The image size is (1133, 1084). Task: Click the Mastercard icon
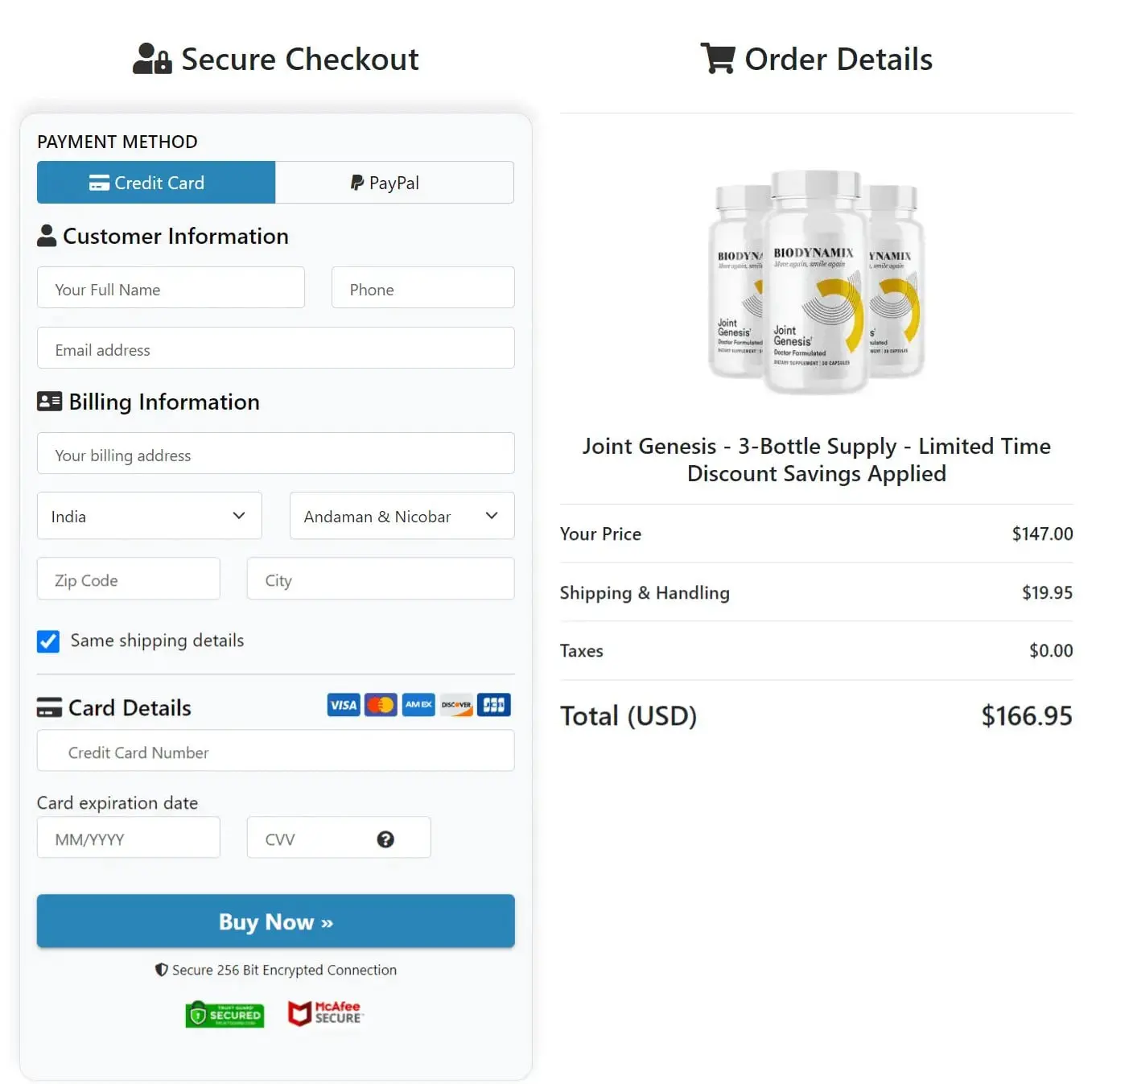pos(380,704)
